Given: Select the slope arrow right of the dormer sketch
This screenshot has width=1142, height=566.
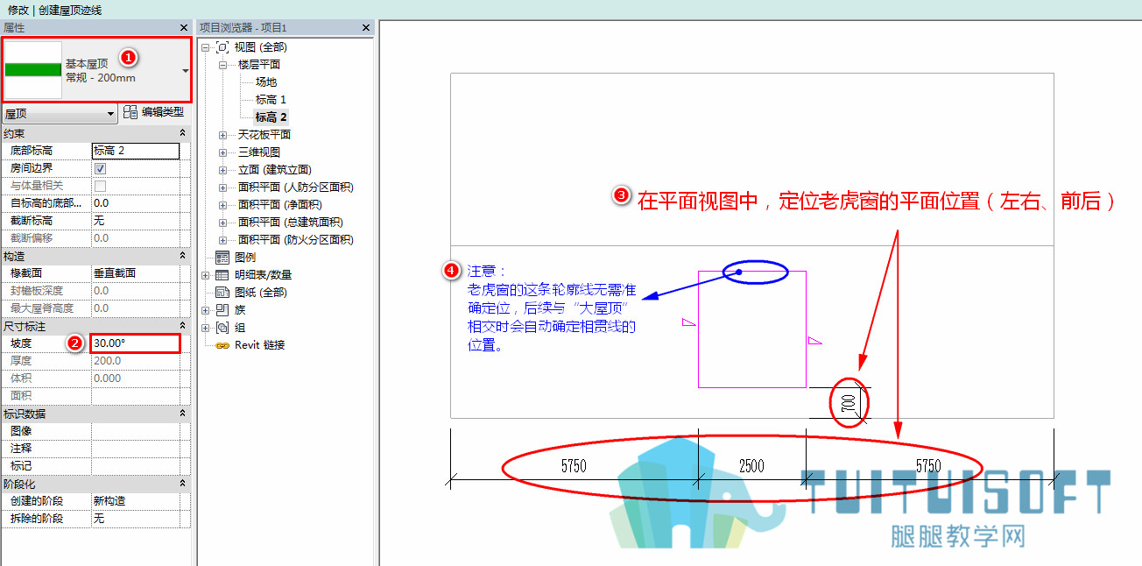Looking at the screenshot, I should point(815,341).
